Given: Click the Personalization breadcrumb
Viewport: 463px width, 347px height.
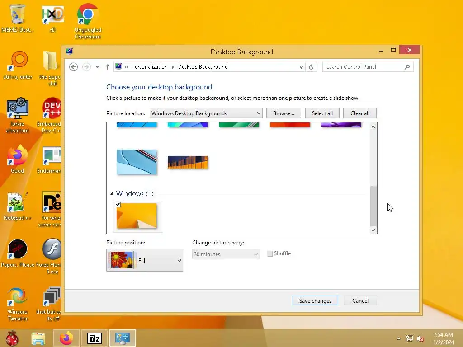Looking at the screenshot, I should [x=149, y=67].
